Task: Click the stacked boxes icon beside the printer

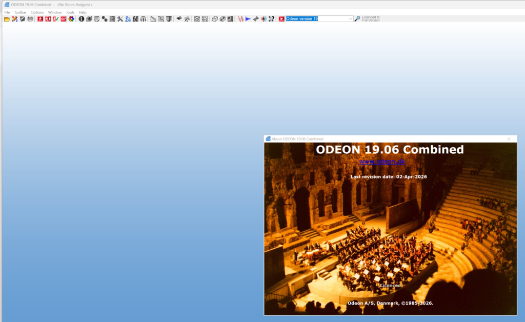Action: [23, 19]
